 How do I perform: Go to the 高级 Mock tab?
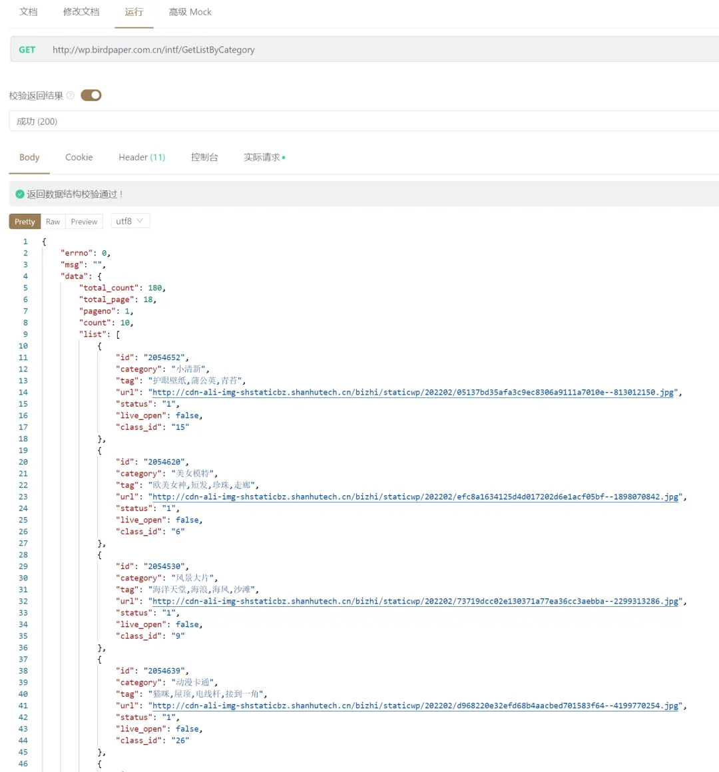pos(190,12)
